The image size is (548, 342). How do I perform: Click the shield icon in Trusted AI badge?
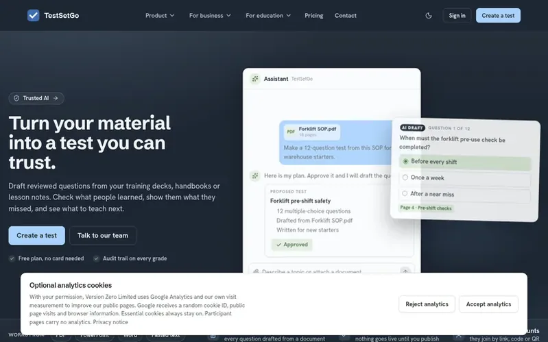(16, 98)
